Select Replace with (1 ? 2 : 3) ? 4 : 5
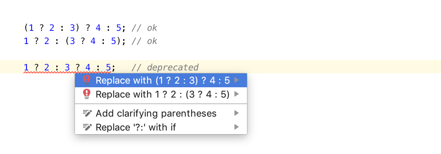Screen dimensions: 441x154 click(161, 80)
